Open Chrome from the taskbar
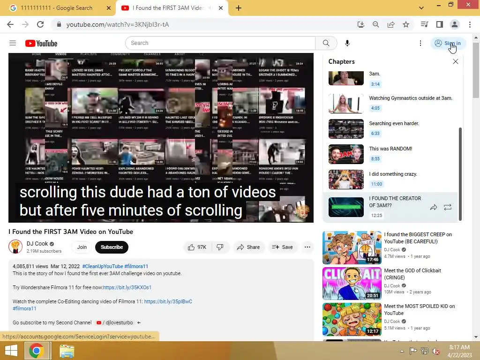The width and height of the screenshot is (480, 360). click(x=37, y=351)
